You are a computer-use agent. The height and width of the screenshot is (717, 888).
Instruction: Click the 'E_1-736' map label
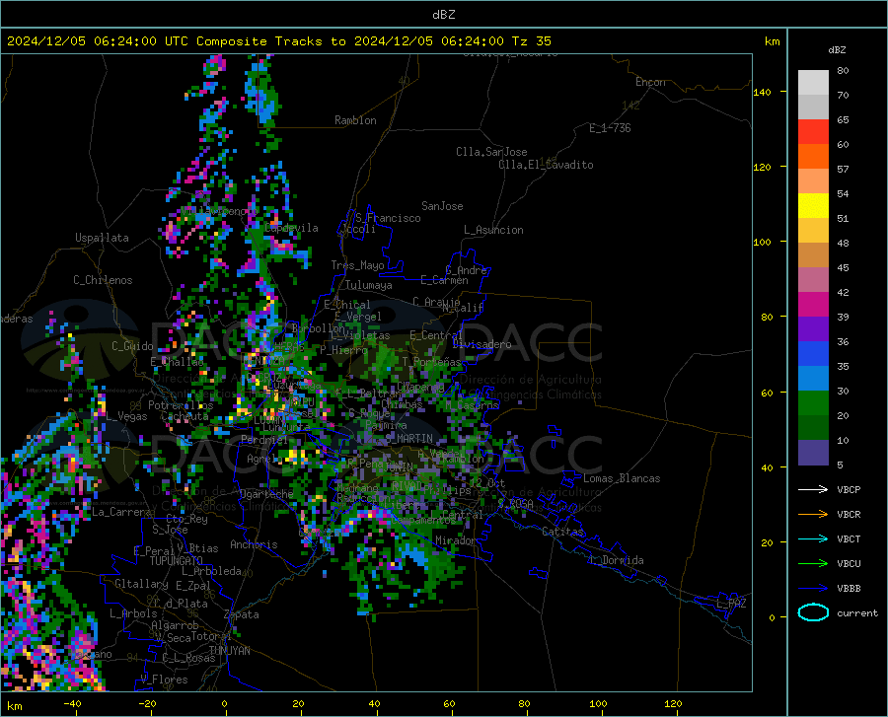pyautogui.click(x=610, y=128)
